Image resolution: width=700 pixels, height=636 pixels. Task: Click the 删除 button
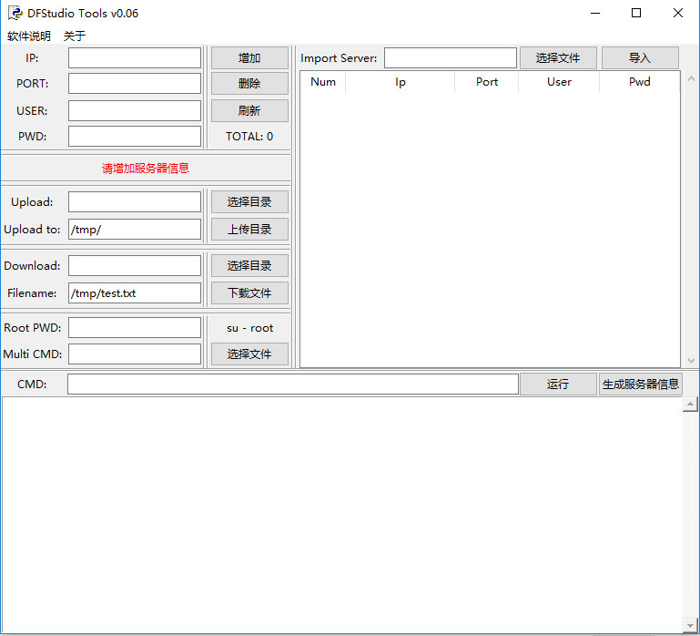click(x=249, y=84)
